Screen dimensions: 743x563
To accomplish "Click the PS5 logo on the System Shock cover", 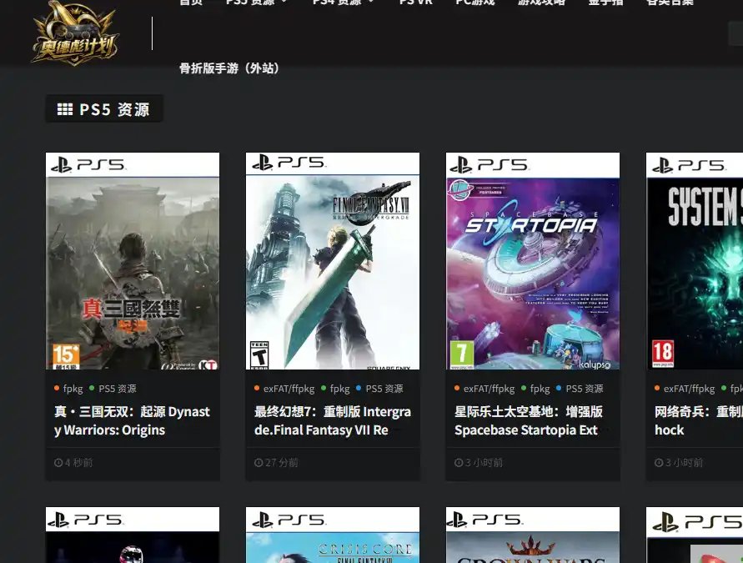I will pos(689,165).
